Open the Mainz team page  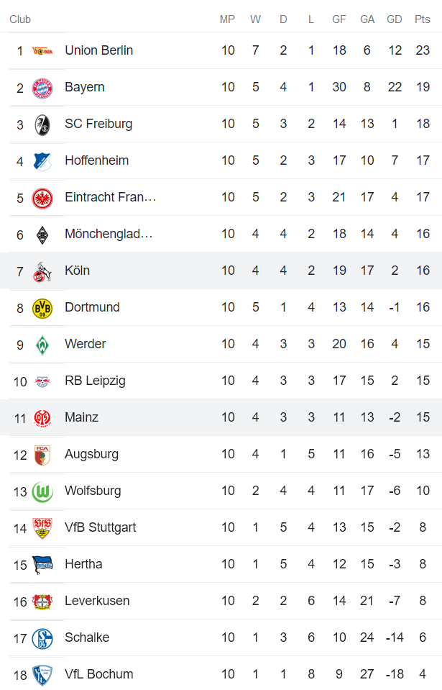click(80, 417)
